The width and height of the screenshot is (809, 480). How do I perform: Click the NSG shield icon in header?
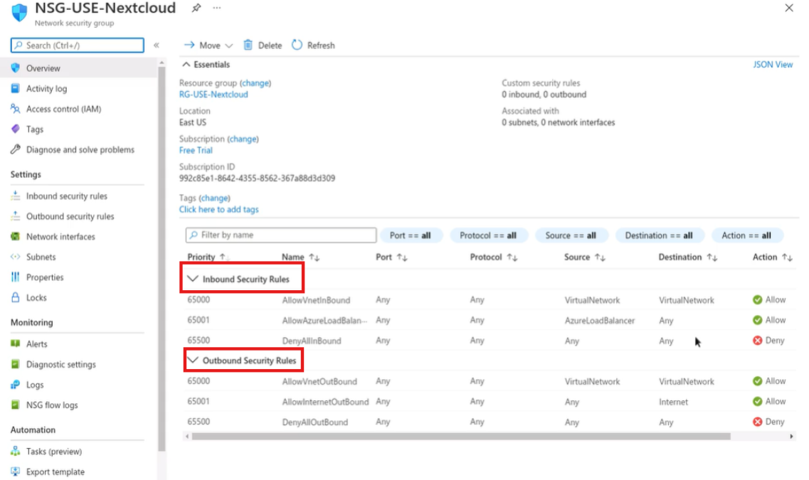(x=19, y=12)
